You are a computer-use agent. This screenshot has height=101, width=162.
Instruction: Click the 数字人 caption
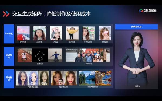pyautogui.click(x=137, y=86)
